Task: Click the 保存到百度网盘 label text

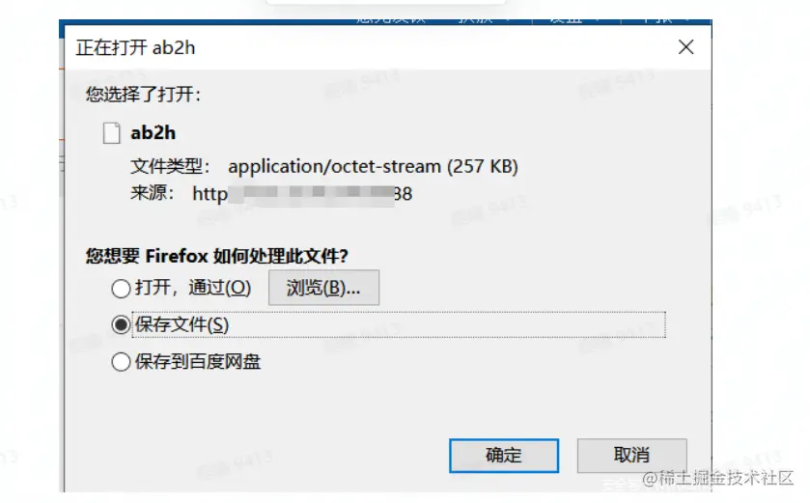Action: tap(198, 361)
